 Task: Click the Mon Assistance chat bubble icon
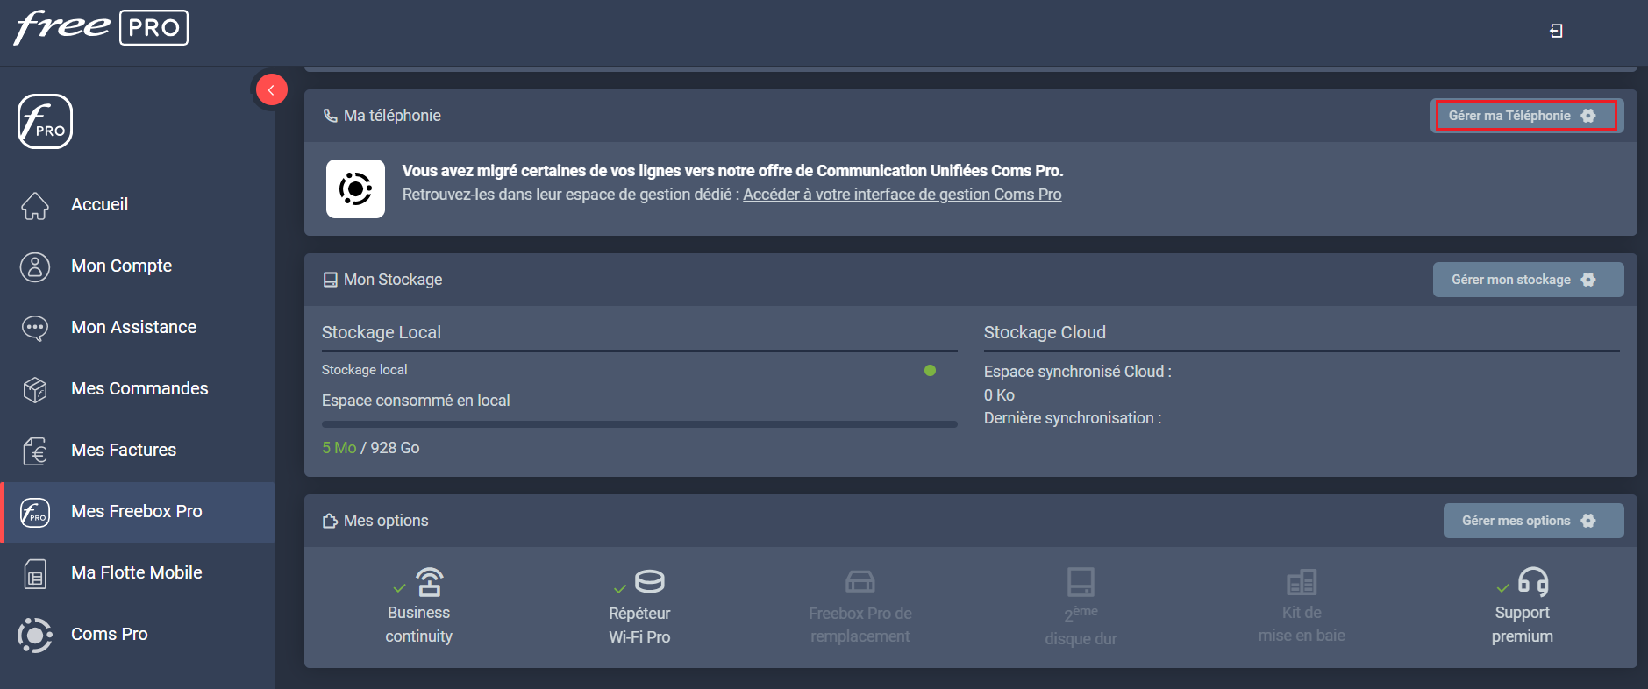point(35,328)
